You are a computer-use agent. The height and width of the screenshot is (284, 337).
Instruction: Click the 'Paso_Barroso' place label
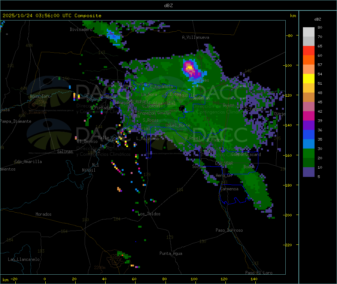229,230
